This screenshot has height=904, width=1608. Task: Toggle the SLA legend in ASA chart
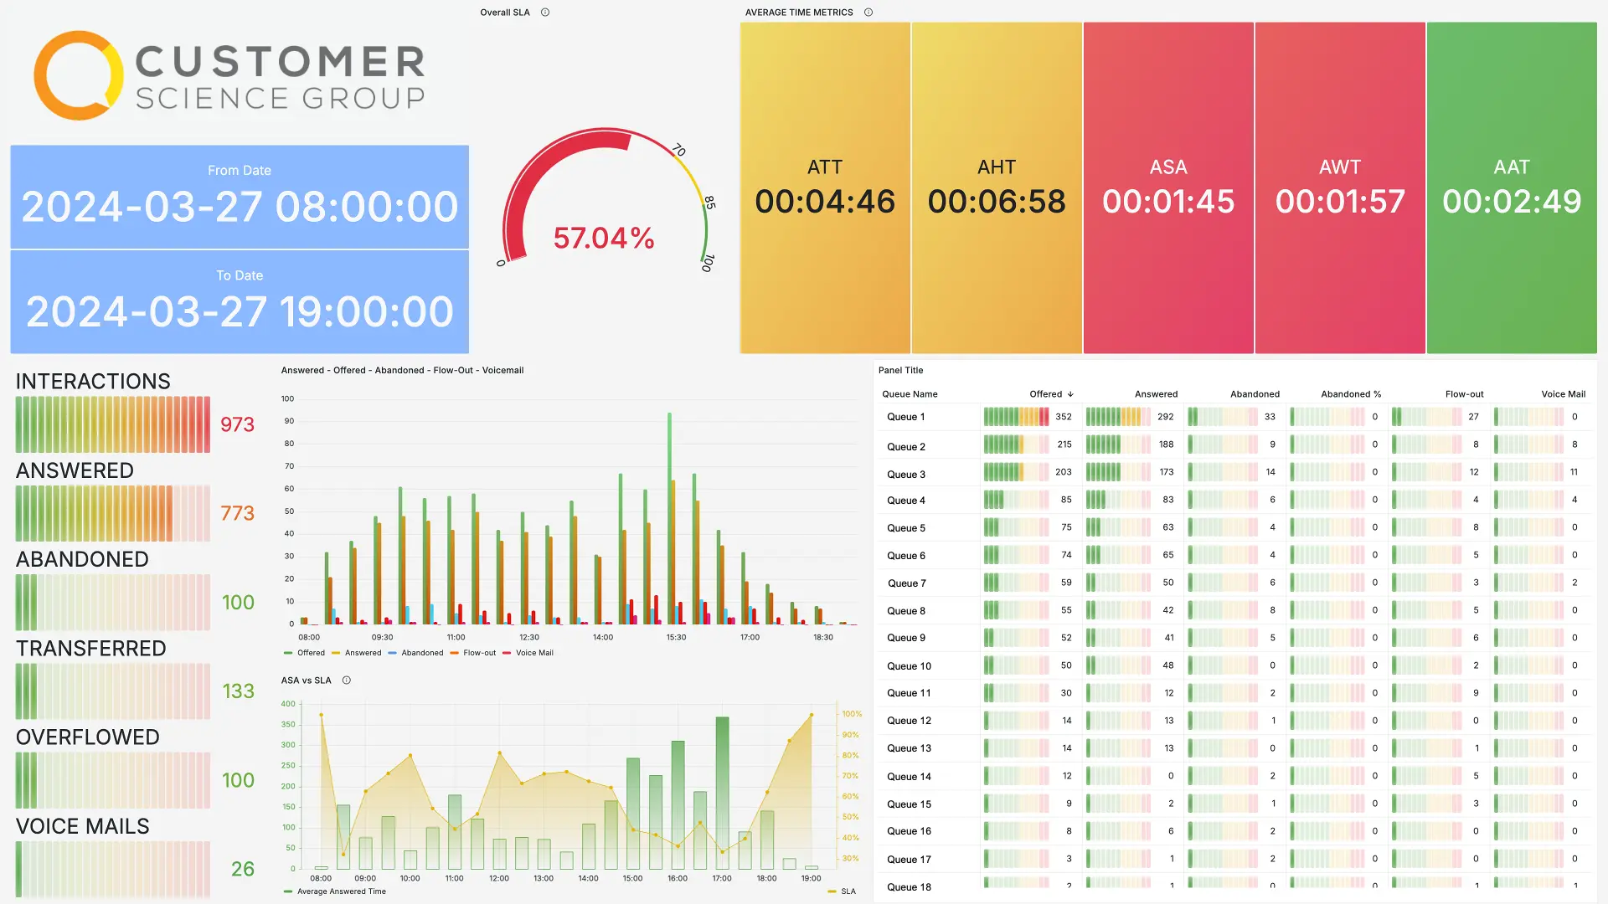(848, 891)
